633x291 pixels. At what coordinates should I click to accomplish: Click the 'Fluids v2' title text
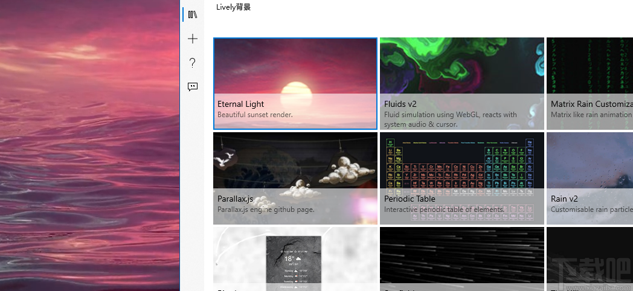400,104
